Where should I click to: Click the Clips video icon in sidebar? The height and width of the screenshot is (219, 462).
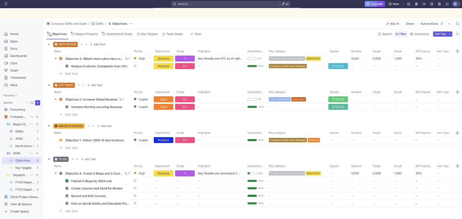(x=6, y=63)
